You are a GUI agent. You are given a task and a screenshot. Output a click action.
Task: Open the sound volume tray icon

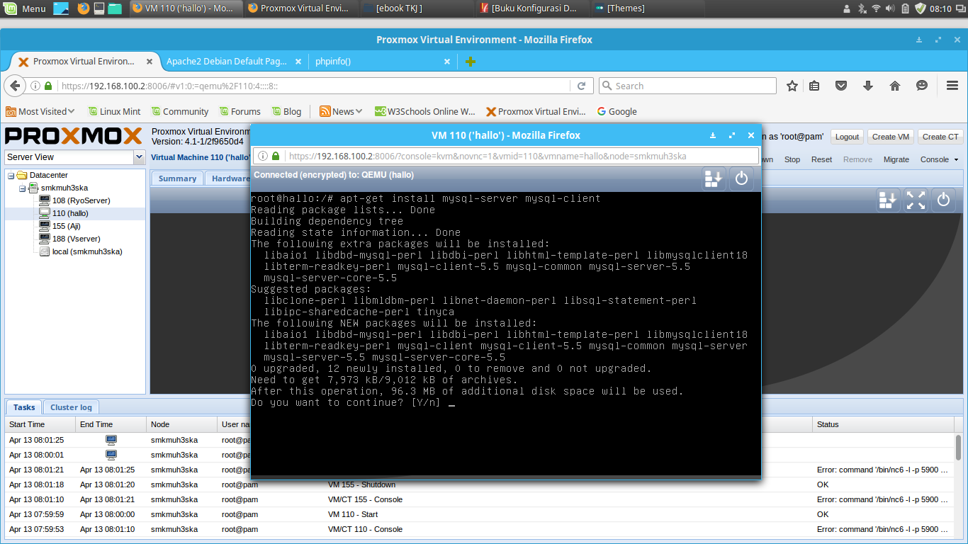point(891,8)
